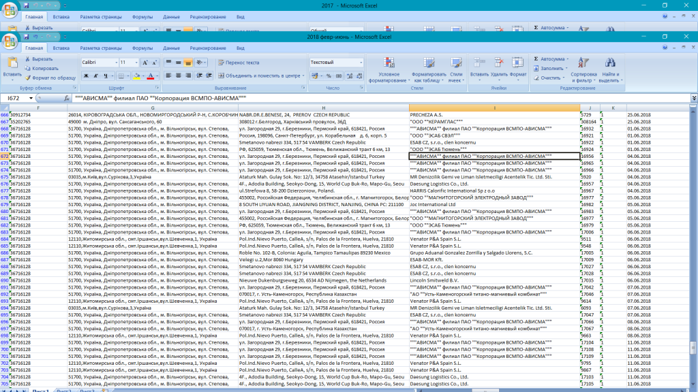Viewport: 698px width, 392px height.
Task: Click Format as Table (Форматировать как таблицу)
Action: tap(429, 63)
